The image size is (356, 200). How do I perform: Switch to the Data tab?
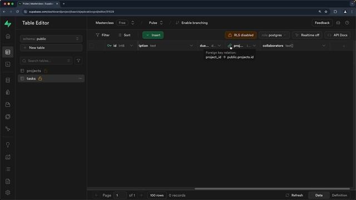point(319,195)
